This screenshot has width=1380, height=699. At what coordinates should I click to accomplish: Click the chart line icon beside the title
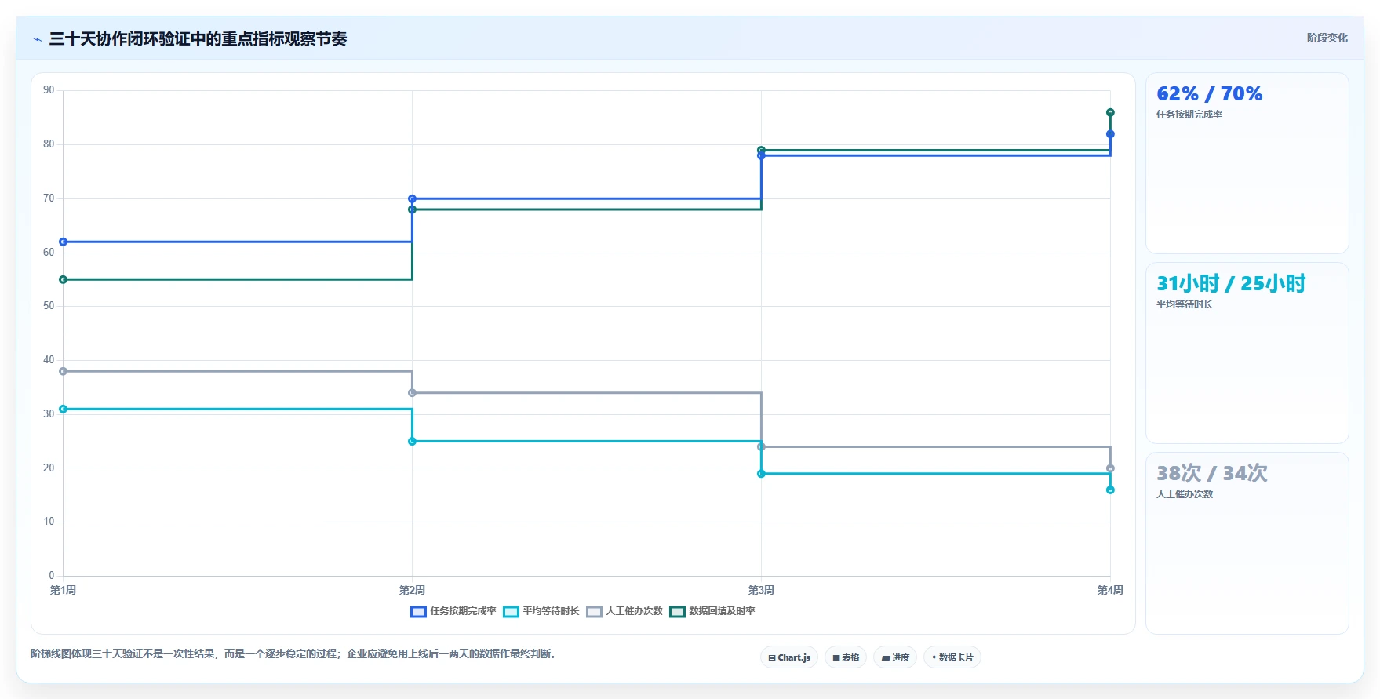pos(37,39)
